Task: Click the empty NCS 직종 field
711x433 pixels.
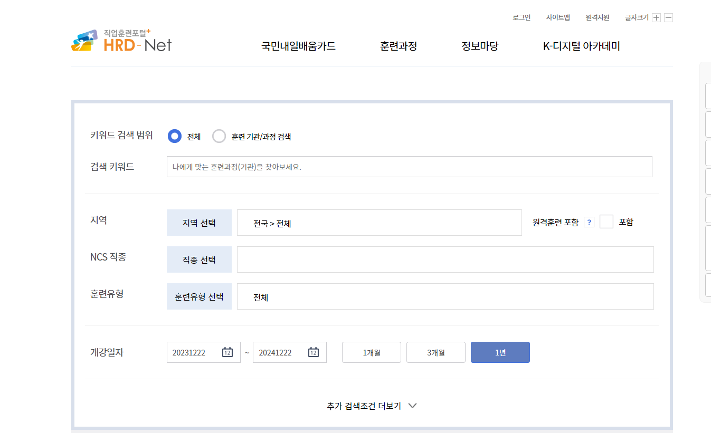Action: [445, 259]
